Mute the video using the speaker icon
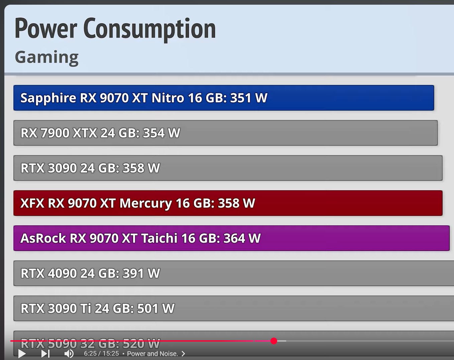Viewport: 454px width, 360px height. [x=69, y=354]
